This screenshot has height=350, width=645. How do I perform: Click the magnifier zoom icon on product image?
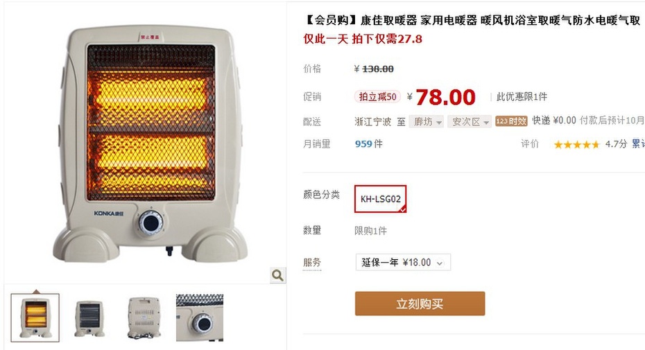tap(277, 275)
